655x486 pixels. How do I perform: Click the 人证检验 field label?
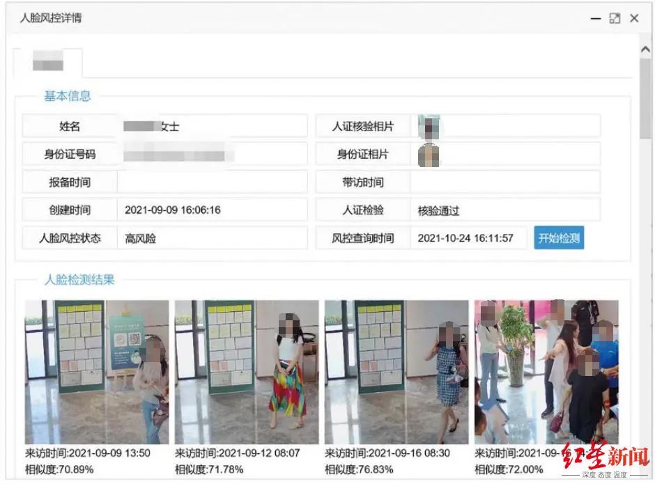(362, 210)
